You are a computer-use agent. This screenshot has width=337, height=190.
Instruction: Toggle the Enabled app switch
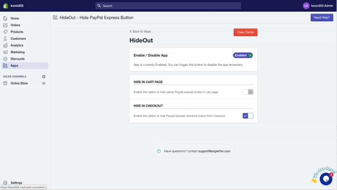click(x=243, y=55)
